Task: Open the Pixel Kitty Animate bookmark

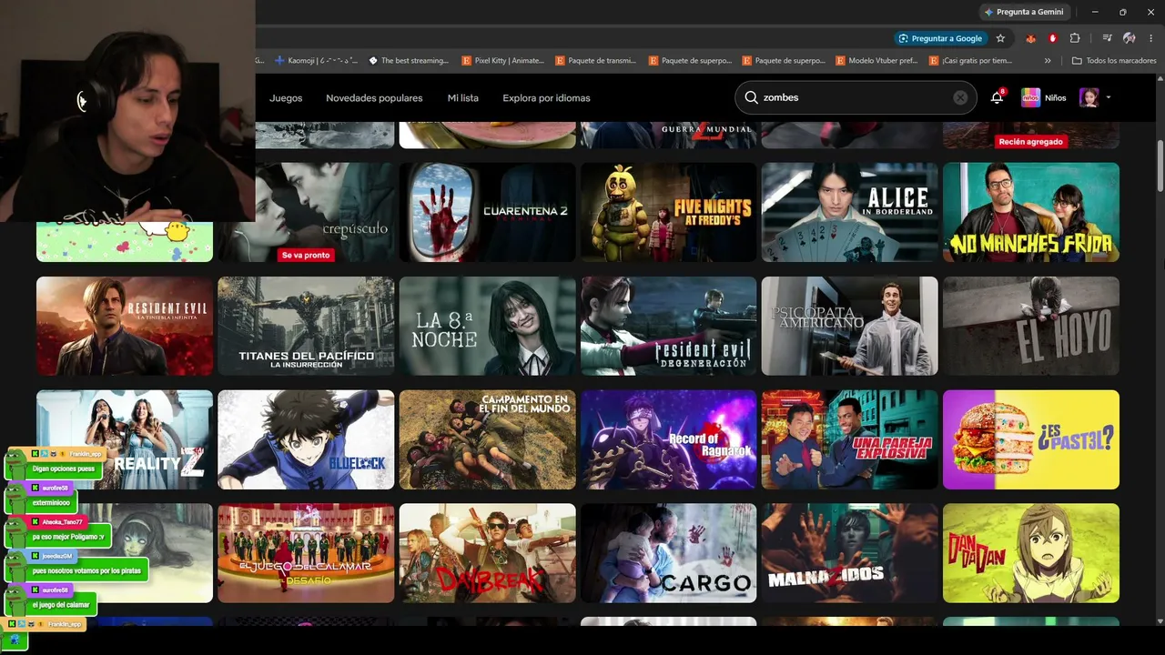Action: (502, 61)
